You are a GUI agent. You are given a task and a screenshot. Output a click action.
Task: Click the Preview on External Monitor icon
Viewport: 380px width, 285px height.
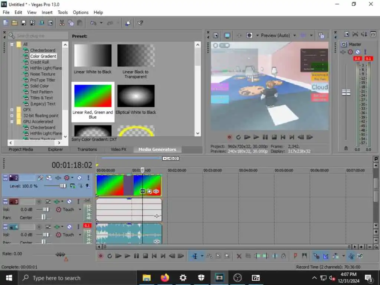(x=227, y=36)
